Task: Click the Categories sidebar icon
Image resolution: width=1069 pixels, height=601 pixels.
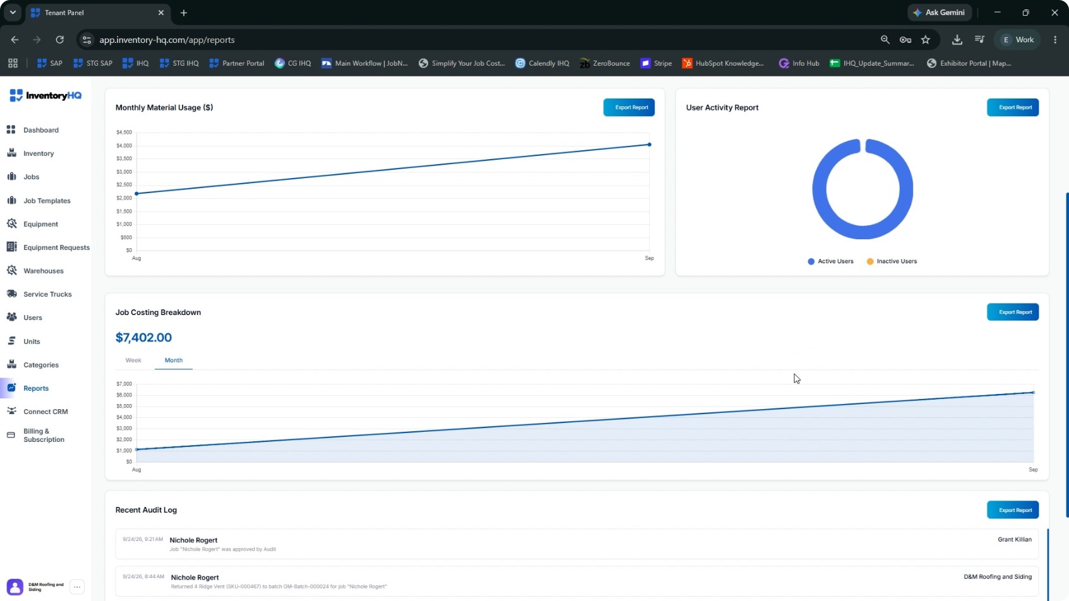Action: pyautogui.click(x=11, y=365)
